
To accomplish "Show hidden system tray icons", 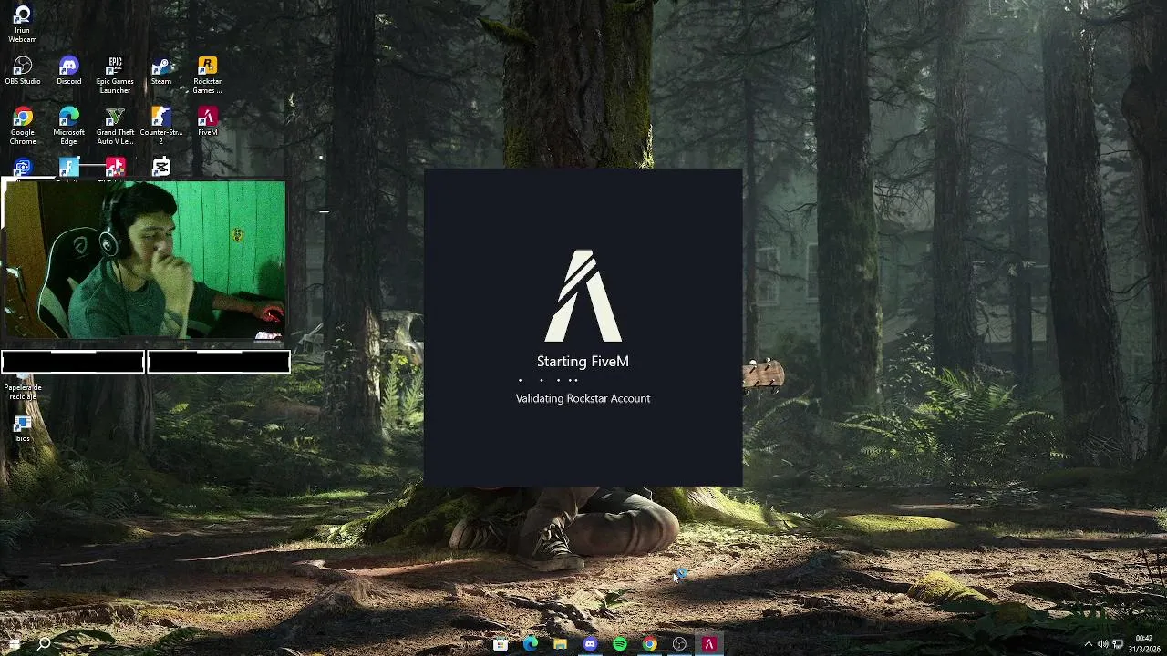I will tap(1088, 644).
